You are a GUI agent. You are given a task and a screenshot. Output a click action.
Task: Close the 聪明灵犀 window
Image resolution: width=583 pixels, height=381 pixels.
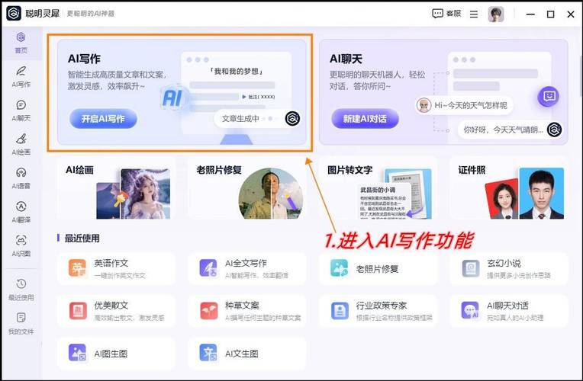pyautogui.click(x=571, y=14)
